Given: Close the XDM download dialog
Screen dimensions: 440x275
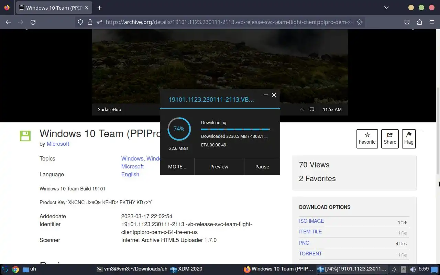Looking at the screenshot, I should point(274,95).
